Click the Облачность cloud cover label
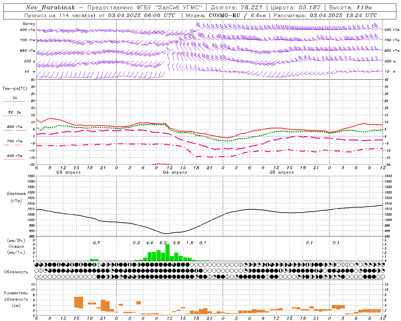The image size is (401, 321). (16, 272)
